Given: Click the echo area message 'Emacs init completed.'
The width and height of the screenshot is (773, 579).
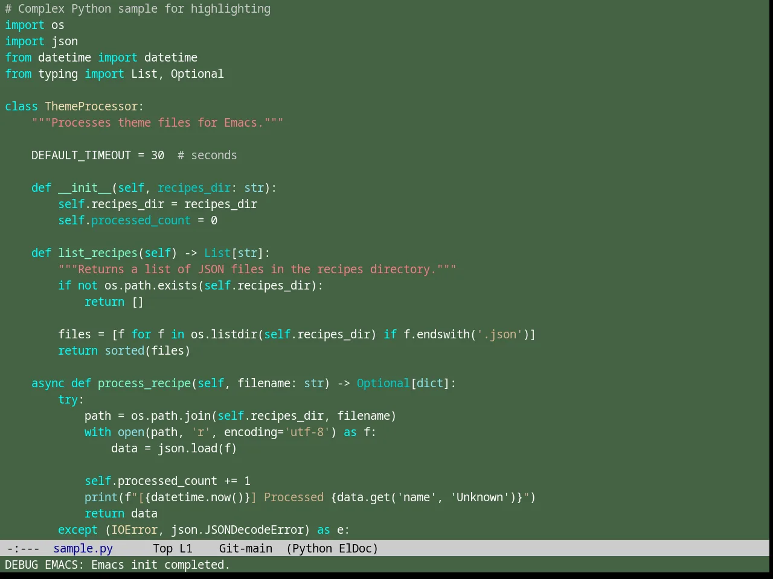Looking at the screenshot, I should 161,565.
